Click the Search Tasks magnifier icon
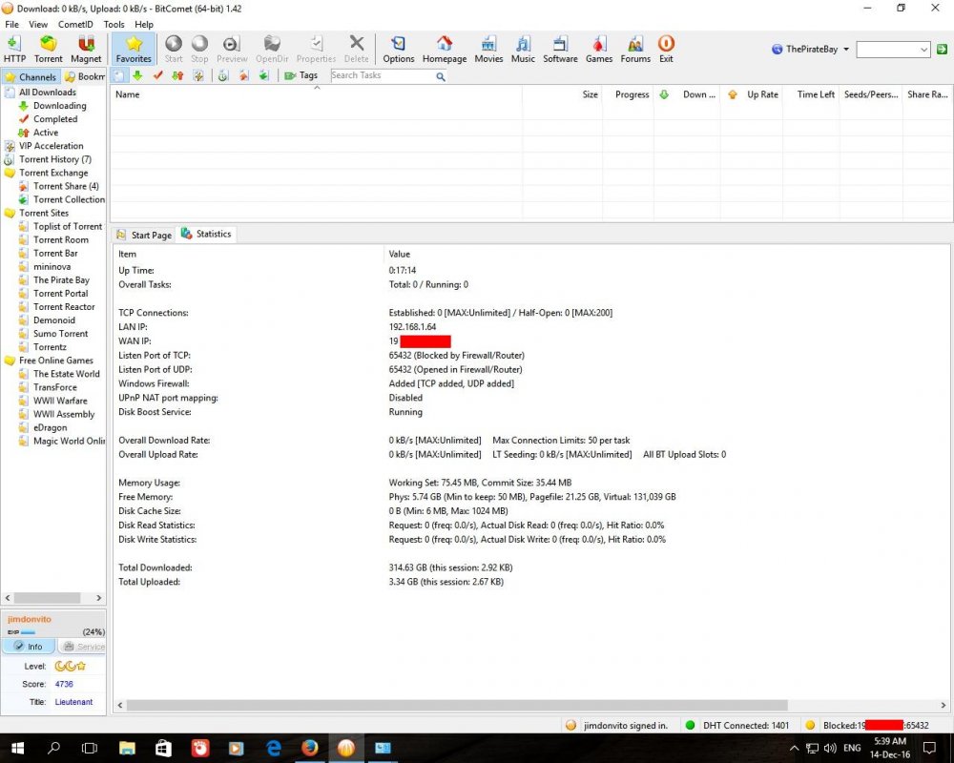 441,76
